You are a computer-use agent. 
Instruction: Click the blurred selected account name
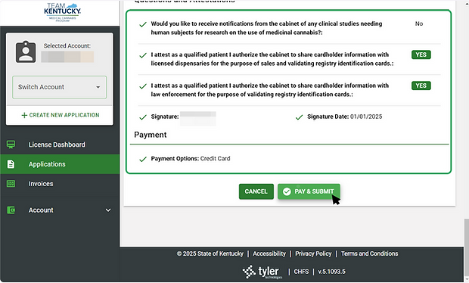pos(67,57)
